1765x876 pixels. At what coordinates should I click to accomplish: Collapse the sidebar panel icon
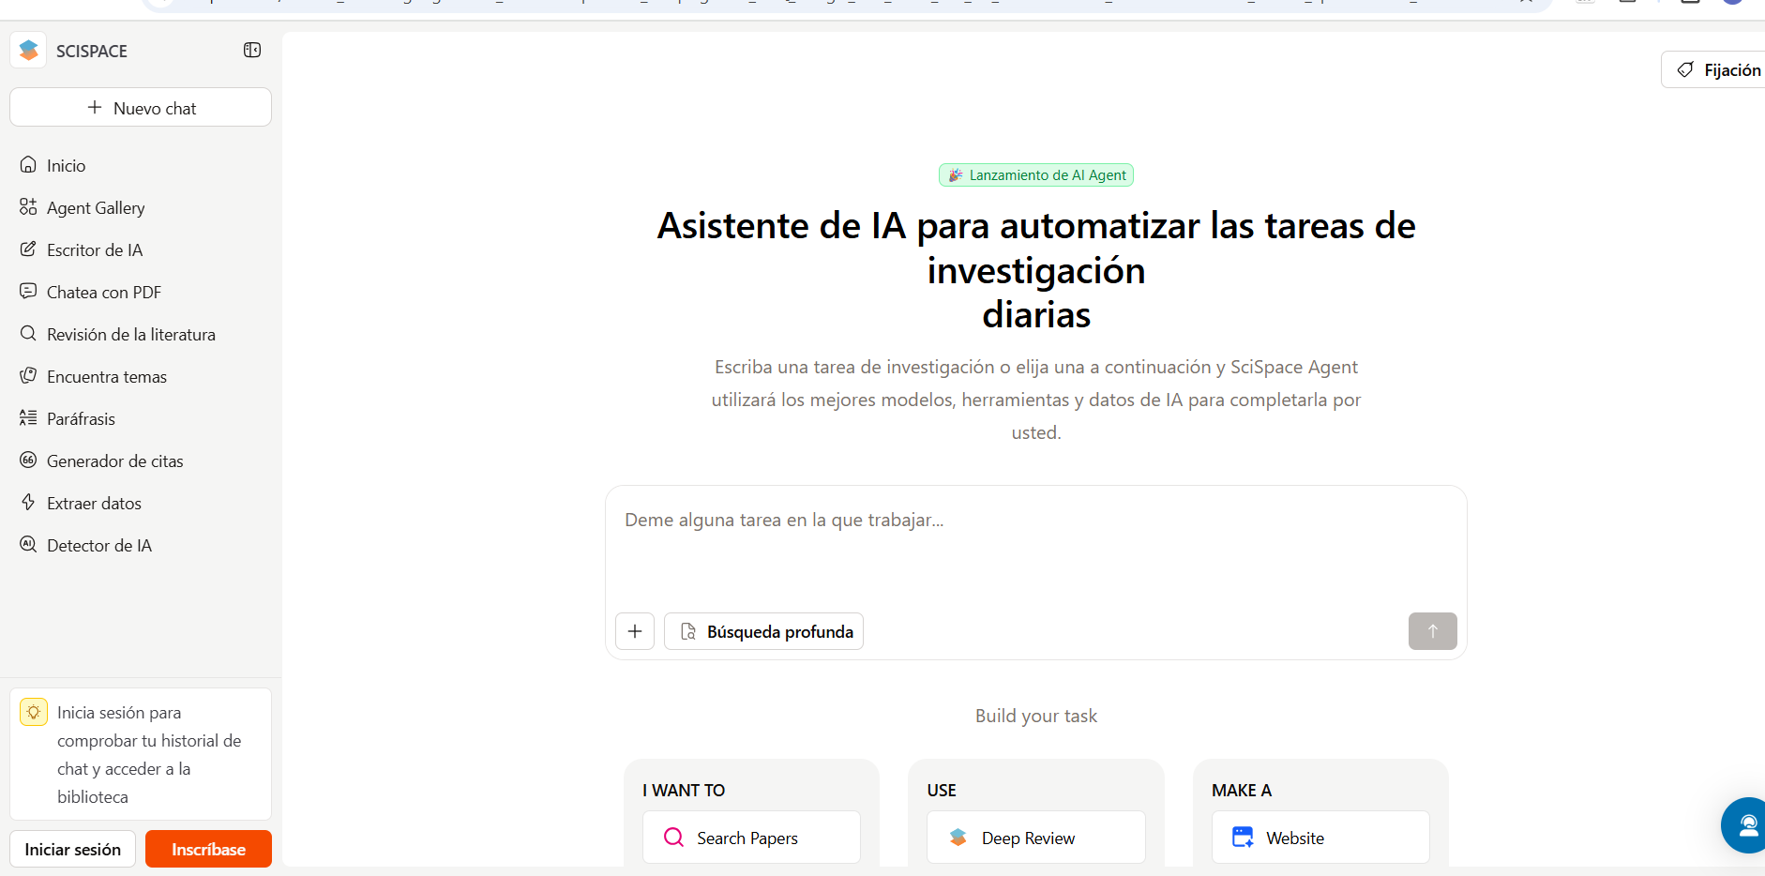252,51
